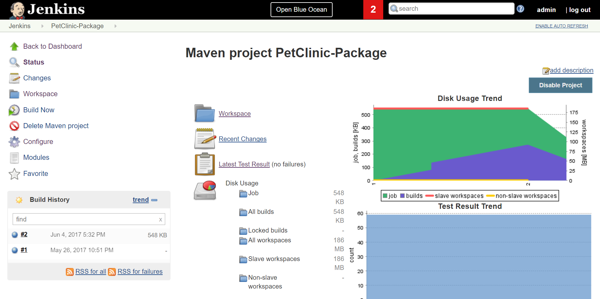The image size is (600, 299).
Task: Click the purple builds legend swatch
Action: [x=403, y=196]
